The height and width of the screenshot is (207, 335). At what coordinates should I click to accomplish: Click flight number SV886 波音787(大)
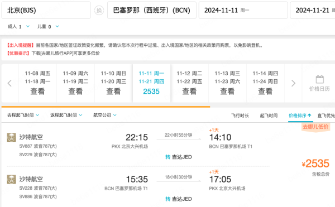(x=38, y=196)
